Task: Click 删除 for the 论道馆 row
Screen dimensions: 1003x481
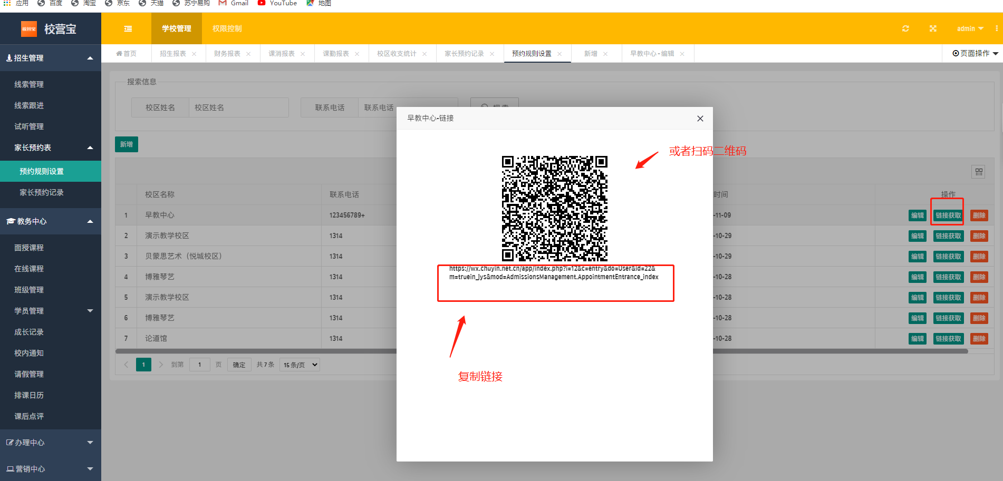Action: (979, 339)
